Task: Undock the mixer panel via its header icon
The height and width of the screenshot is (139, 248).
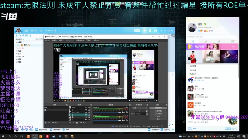Action: tap(130, 105)
